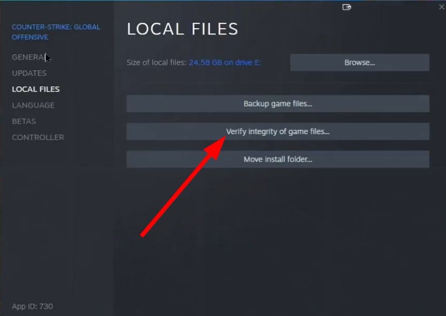This screenshot has width=446, height=316.
Task: Click Move install folder...
Action: (x=277, y=159)
